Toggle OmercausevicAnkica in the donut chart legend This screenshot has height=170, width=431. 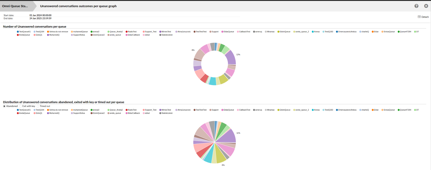[x=346, y=32]
